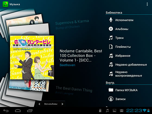Tap the Nodame Cantabile album cover
This screenshot has width=152, height=114.
point(32,58)
